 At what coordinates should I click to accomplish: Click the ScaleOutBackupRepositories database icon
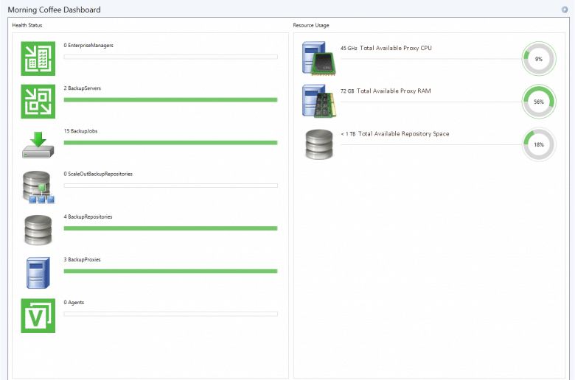tap(38, 187)
